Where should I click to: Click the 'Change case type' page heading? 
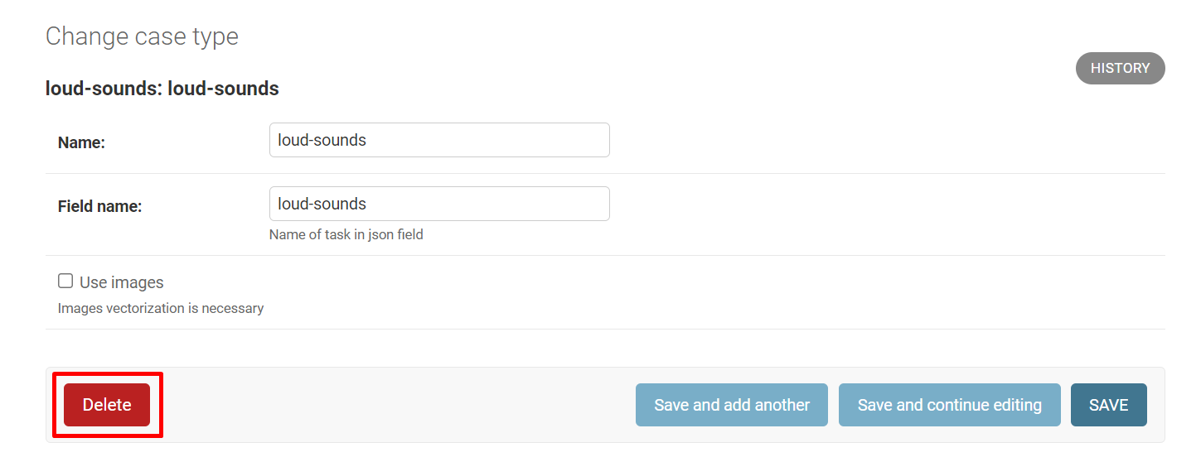[x=142, y=36]
